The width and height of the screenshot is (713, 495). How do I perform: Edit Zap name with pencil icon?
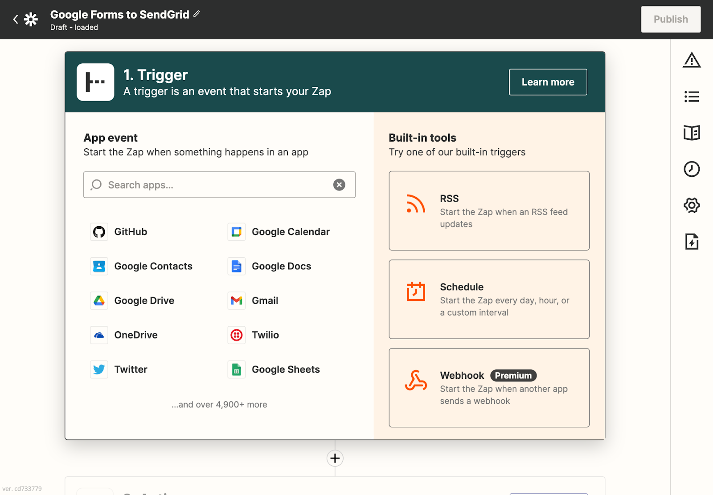[197, 14]
